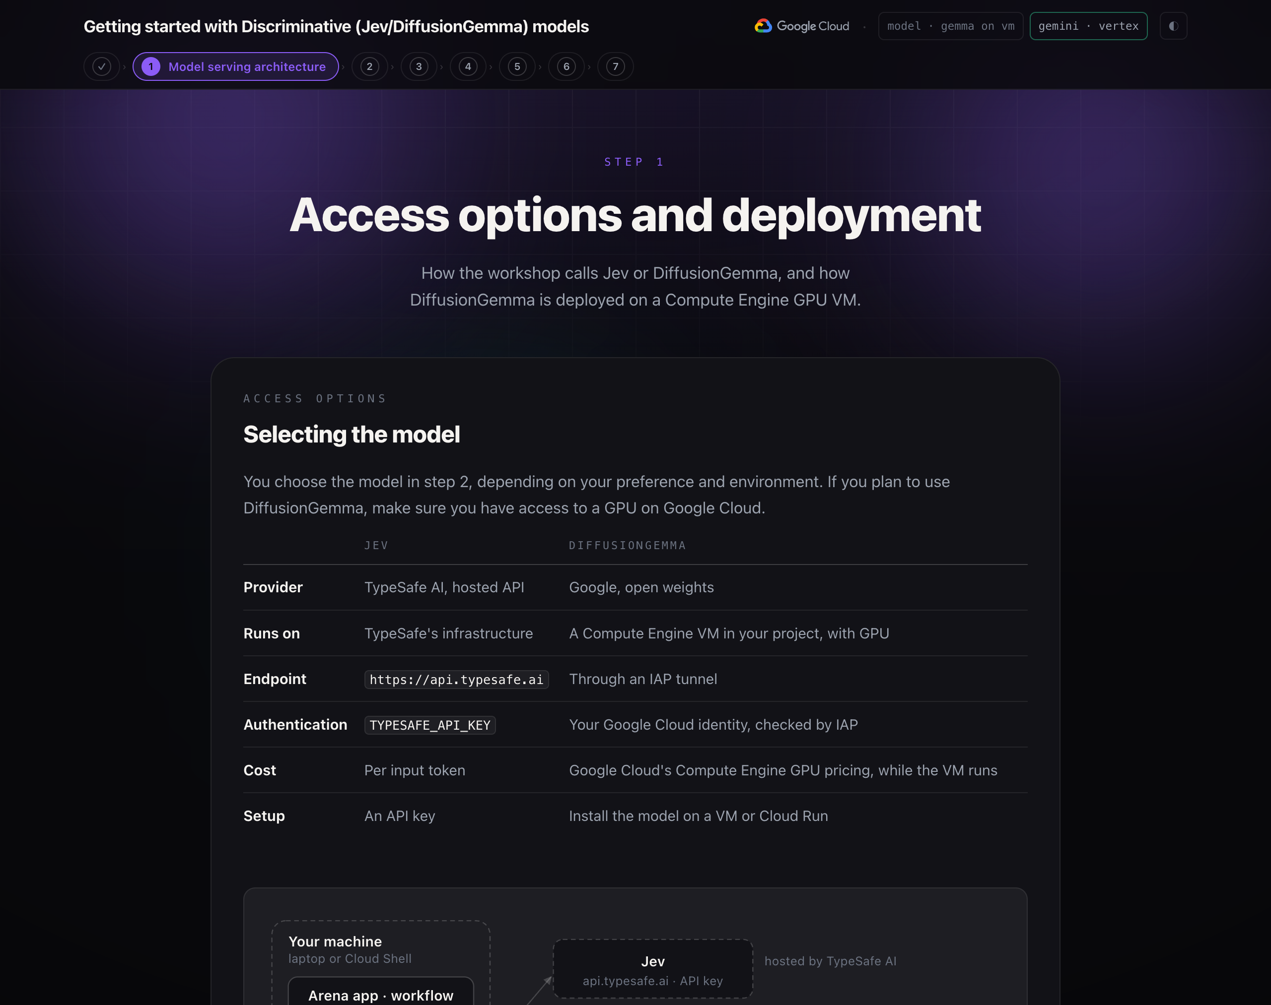Navigate to step 5
The height and width of the screenshot is (1005, 1271).
click(517, 66)
